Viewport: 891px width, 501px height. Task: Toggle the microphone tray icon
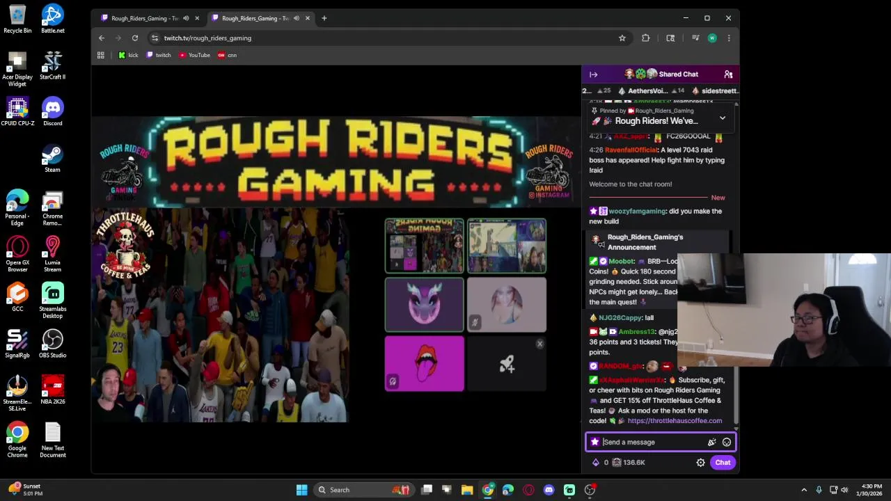[819, 490]
